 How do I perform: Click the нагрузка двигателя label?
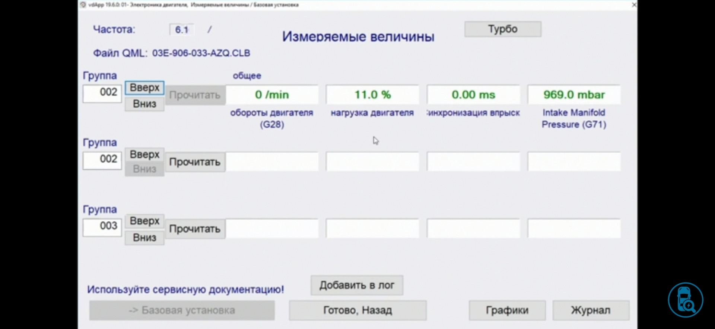372,113
